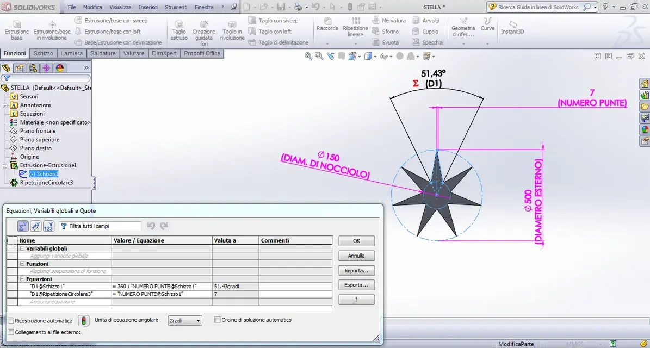Open the Gradi angular unit dropdown

click(185, 321)
